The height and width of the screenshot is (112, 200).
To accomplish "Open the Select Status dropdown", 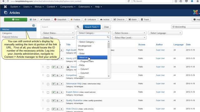I will (58, 33).
